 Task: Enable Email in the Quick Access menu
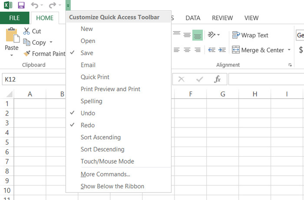119,65
